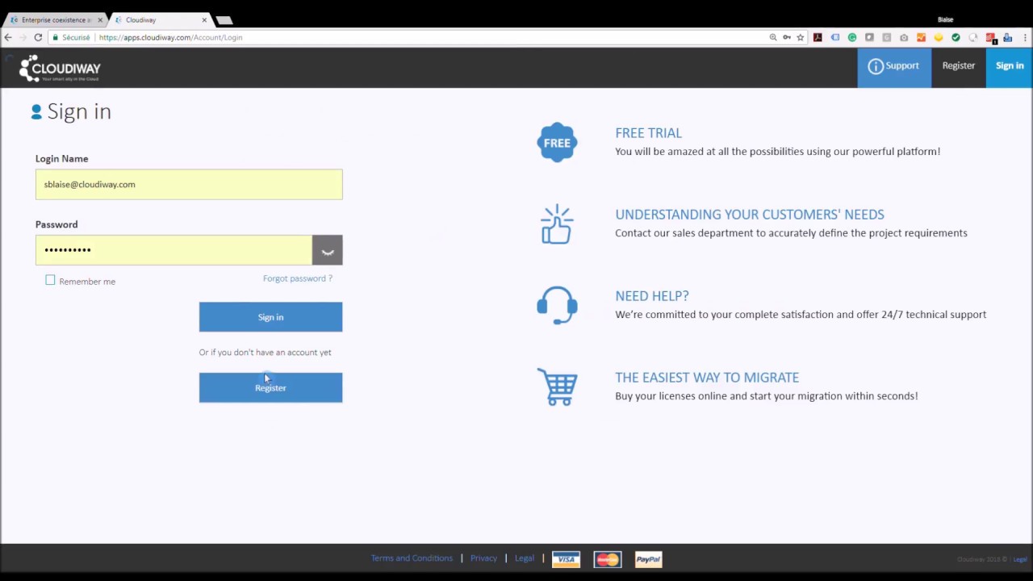Reveal password using the eye button
Viewport: 1033px width, 581px height.
click(327, 250)
